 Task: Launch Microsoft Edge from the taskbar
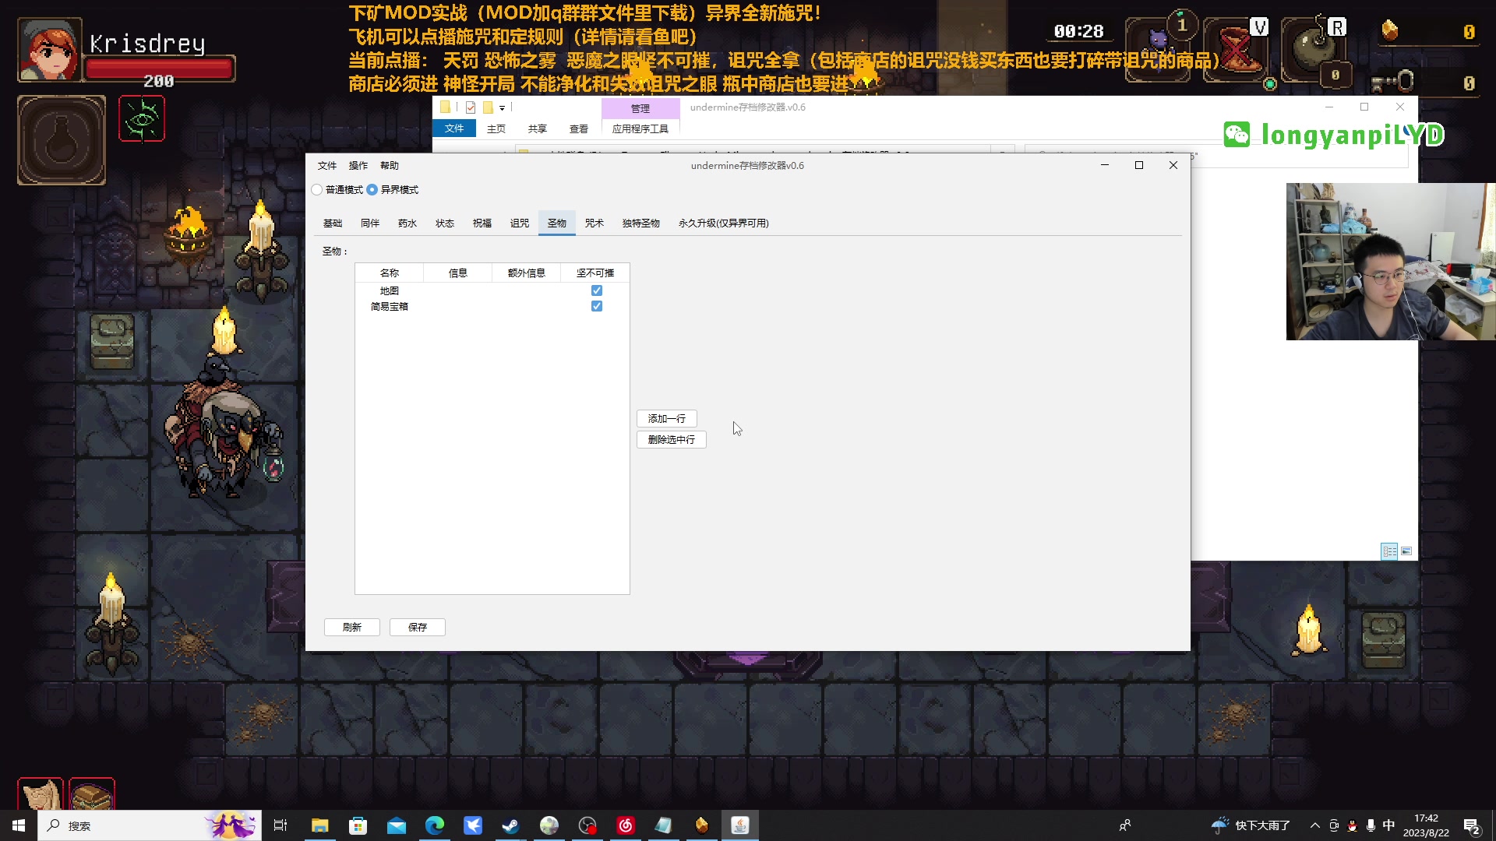(434, 825)
